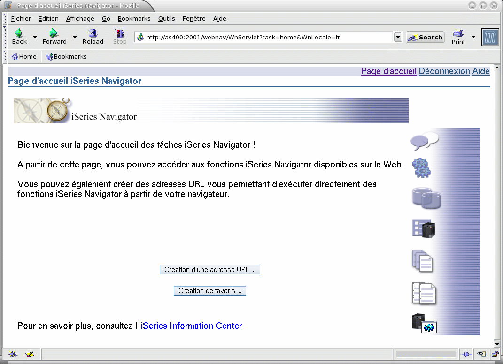Open the Fichier menu
The width and height of the screenshot is (503, 364).
21,19
